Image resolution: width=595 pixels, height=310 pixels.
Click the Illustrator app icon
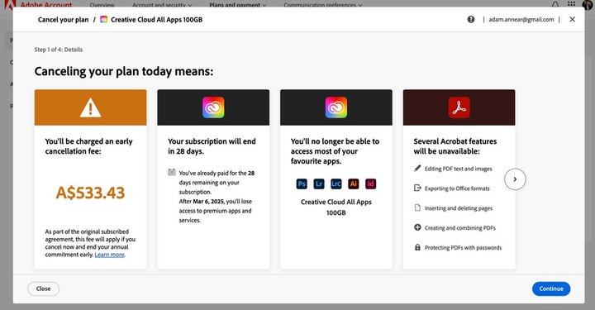click(x=354, y=184)
